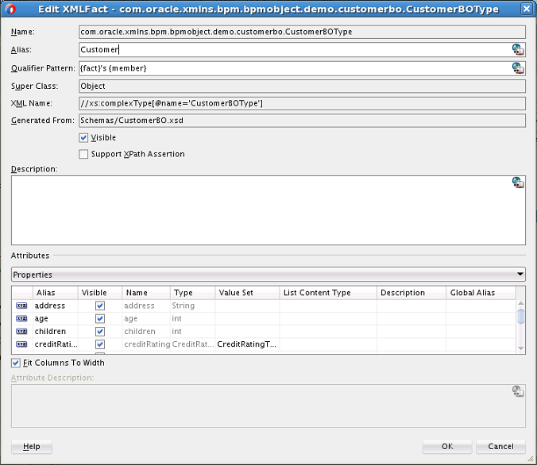The image size is (537, 465).
Task: Click the List Content Type header
Action: click(x=328, y=293)
